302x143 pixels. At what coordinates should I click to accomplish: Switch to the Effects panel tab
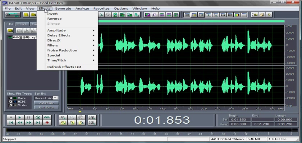tap(22, 24)
